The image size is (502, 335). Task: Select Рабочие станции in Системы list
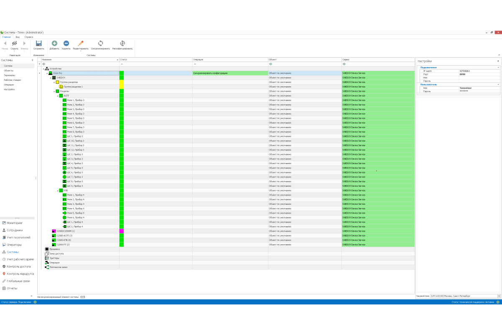[12, 80]
